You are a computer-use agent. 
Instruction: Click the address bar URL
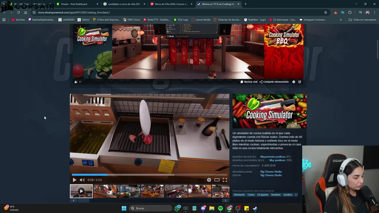click(74, 12)
